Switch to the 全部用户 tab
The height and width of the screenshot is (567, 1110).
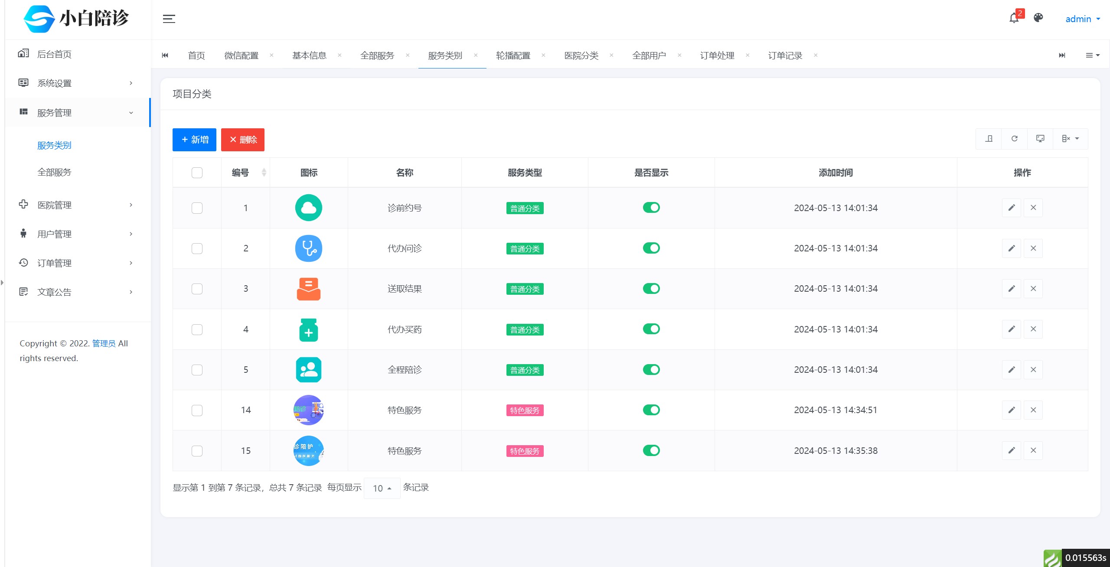(x=649, y=55)
